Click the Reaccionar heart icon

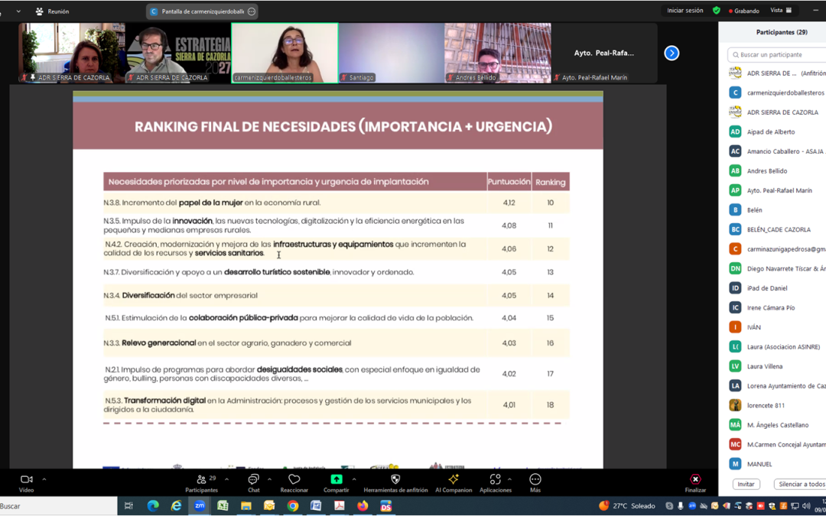click(294, 479)
